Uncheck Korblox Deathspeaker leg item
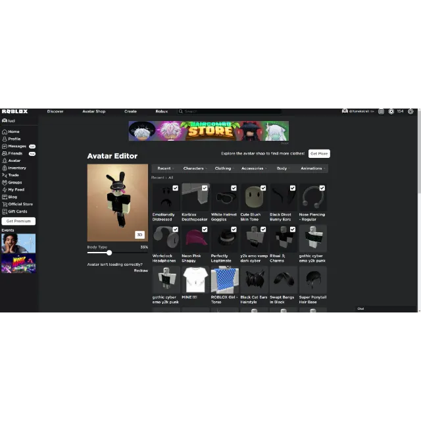 tap(205, 188)
